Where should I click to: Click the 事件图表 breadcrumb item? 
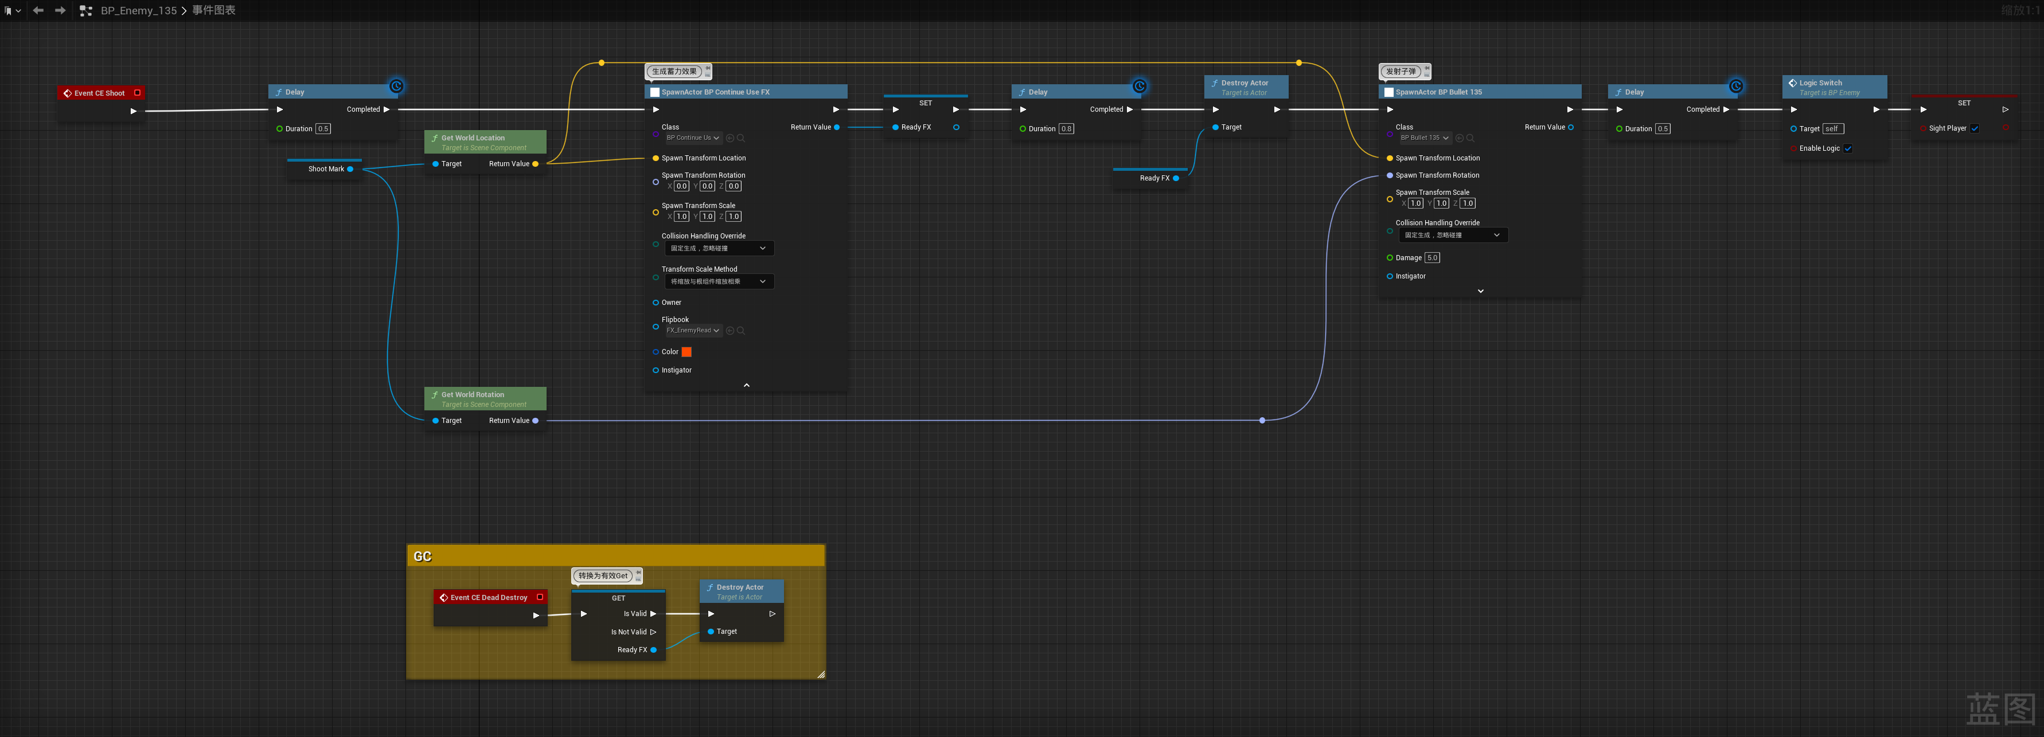[213, 10]
